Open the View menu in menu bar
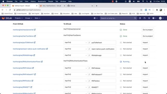 [x=26, y=1]
